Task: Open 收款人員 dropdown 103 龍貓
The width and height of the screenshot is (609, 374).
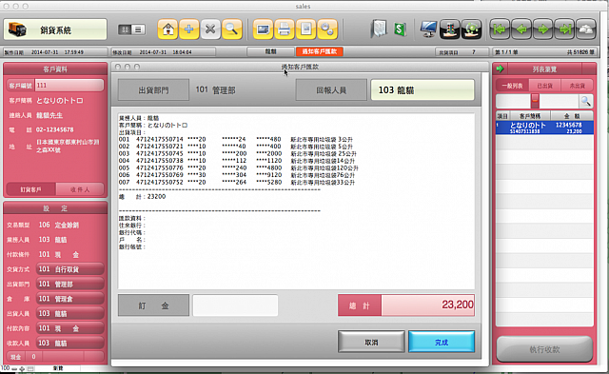Action: point(69,343)
